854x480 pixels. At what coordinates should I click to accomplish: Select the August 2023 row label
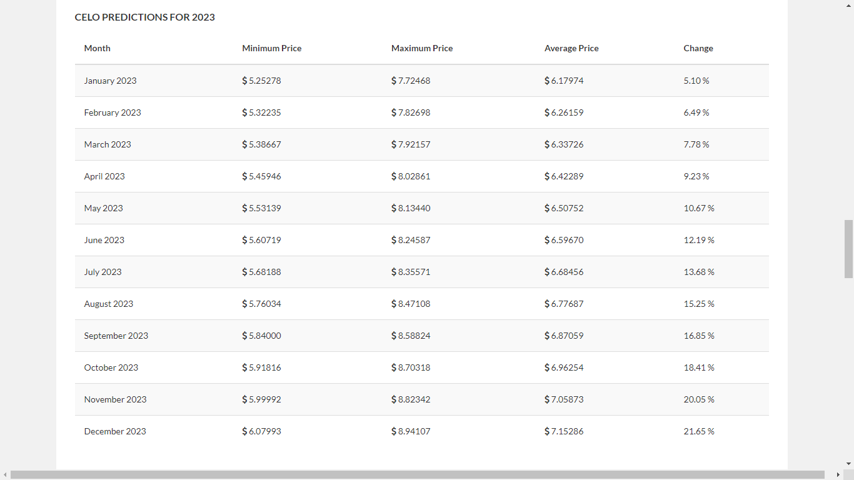(x=109, y=304)
